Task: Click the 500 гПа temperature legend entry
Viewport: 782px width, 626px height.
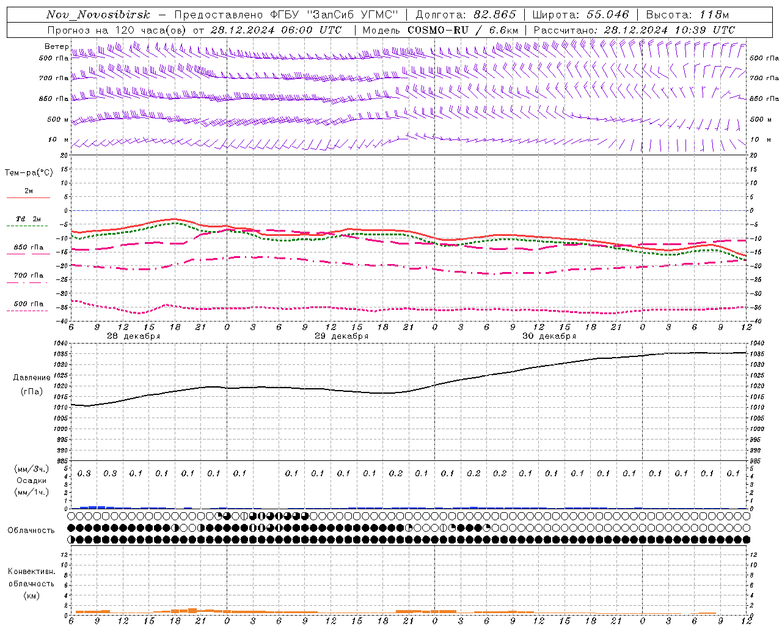Action: point(28,303)
